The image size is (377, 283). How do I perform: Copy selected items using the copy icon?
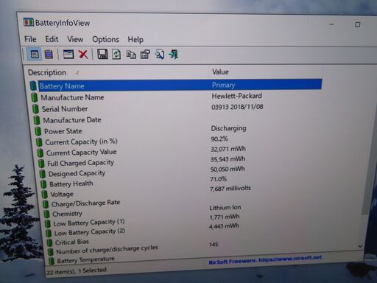click(131, 55)
